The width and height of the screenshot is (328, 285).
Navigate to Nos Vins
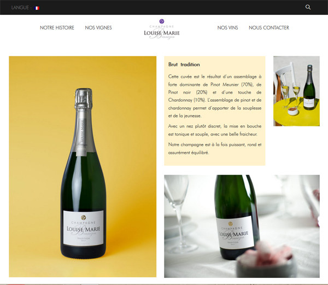pos(227,27)
